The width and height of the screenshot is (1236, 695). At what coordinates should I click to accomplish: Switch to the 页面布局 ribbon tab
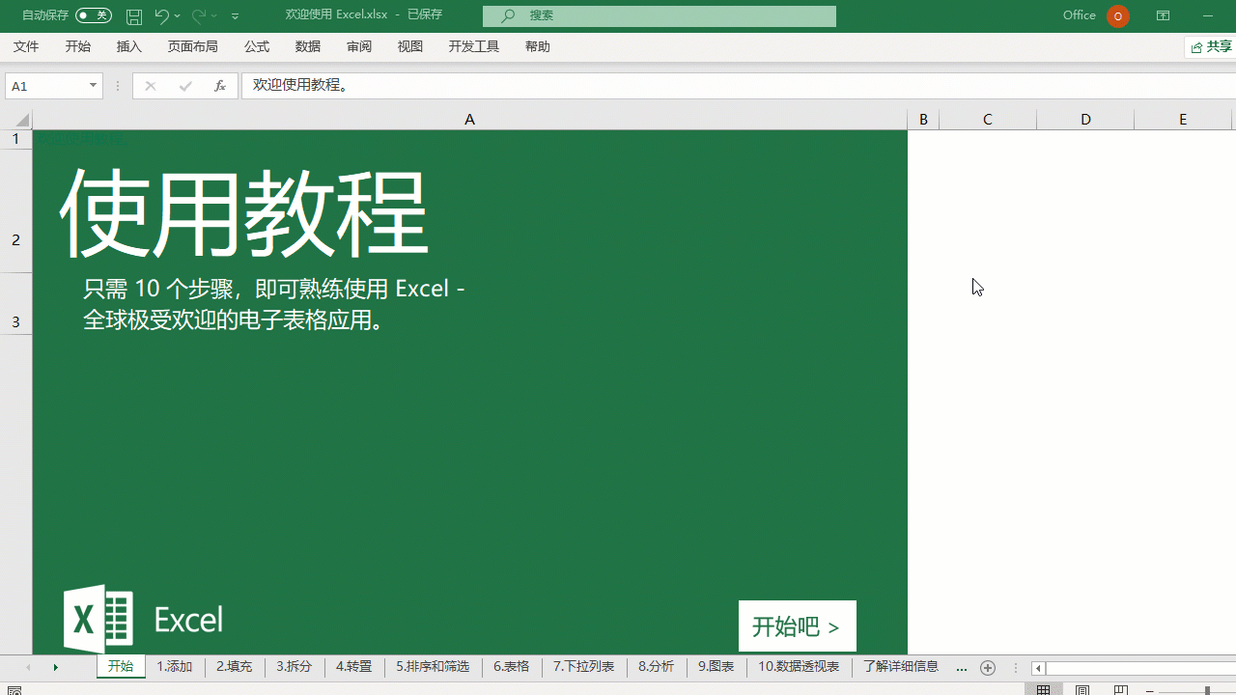[x=193, y=46]
